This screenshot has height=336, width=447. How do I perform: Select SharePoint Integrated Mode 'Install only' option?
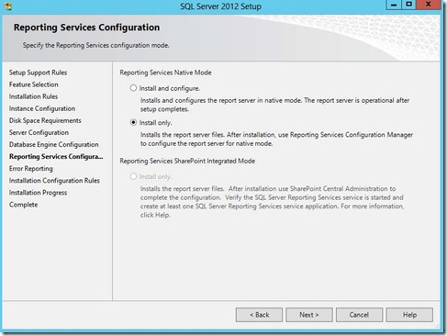click(133, 176)
